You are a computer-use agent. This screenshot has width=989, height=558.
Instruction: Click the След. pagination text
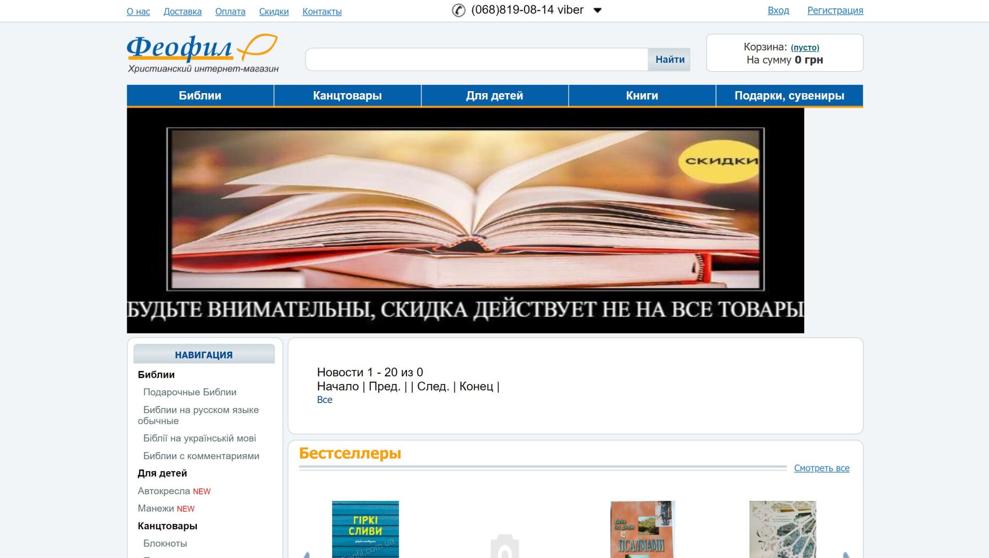[x=433, y=386]
